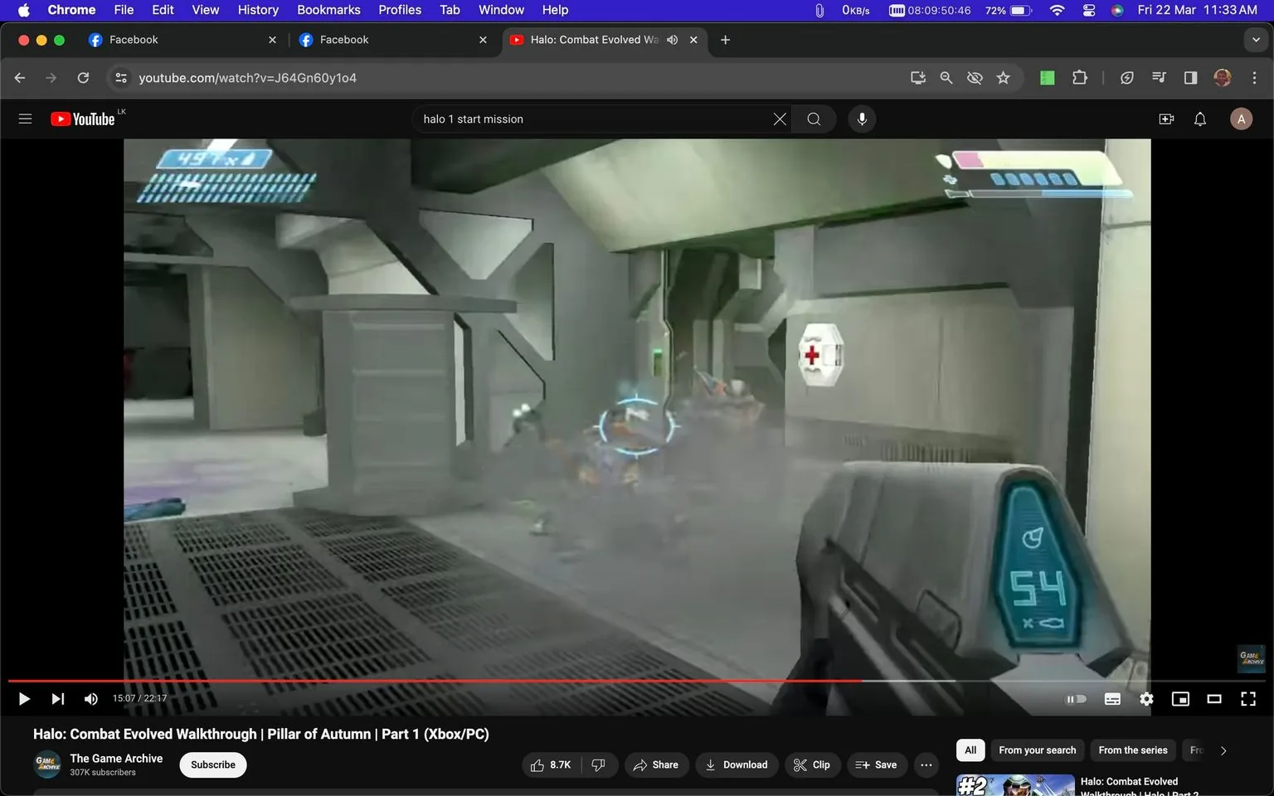Open the three-dot more actions menu

[926, 764]
